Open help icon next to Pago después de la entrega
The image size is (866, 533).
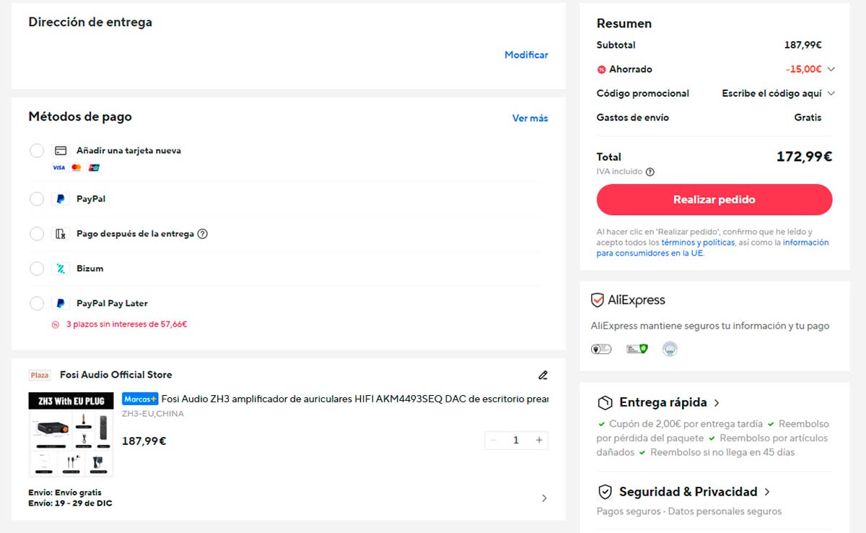coord(201,235)
